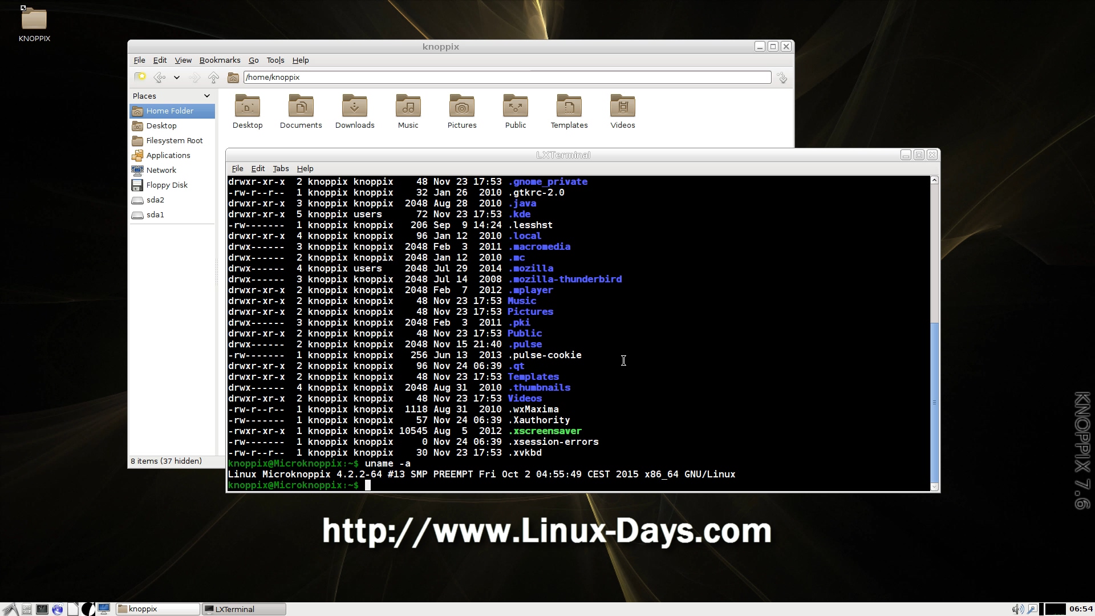Click the 06:54 clock in taskbar

point(1081,609)
